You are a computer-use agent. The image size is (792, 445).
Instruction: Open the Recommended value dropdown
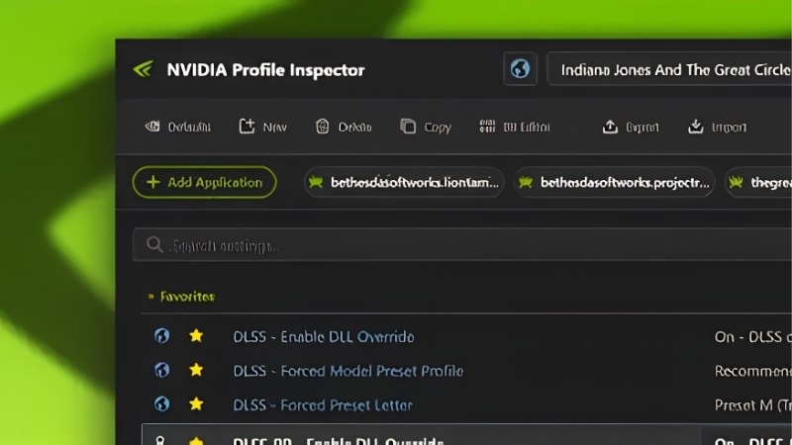click(x=752, y=372)
